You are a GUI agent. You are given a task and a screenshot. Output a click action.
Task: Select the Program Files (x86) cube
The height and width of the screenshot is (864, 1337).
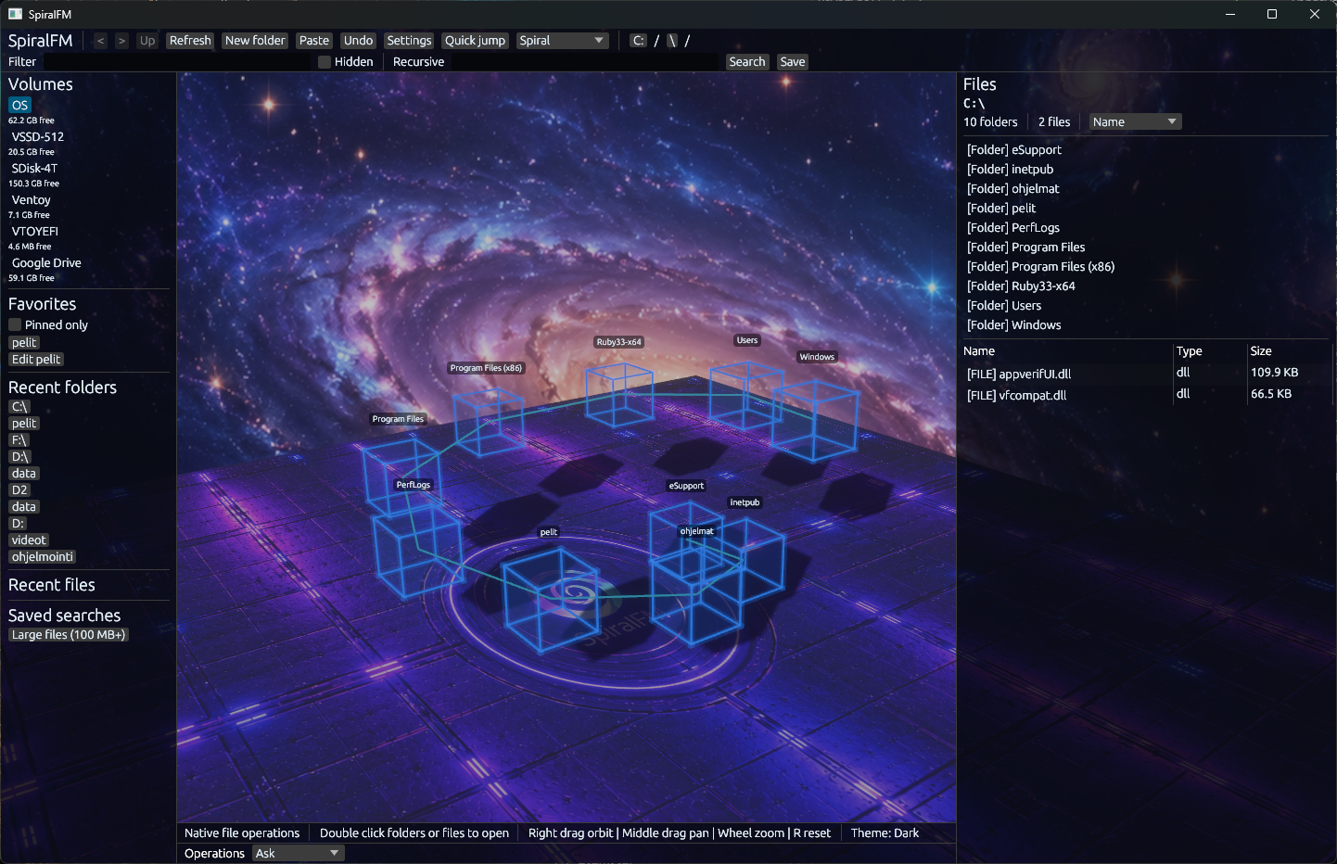pyautogui.click(x=489, y=422)
